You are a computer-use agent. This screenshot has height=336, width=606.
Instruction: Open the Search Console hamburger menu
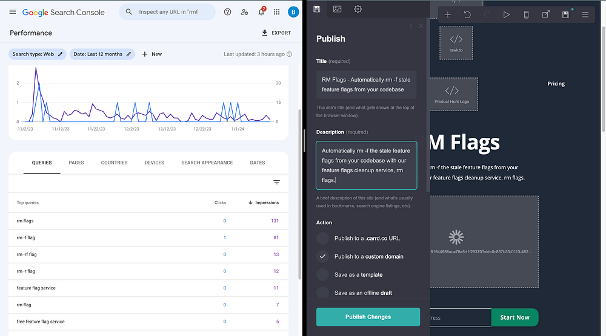[12, 12]
